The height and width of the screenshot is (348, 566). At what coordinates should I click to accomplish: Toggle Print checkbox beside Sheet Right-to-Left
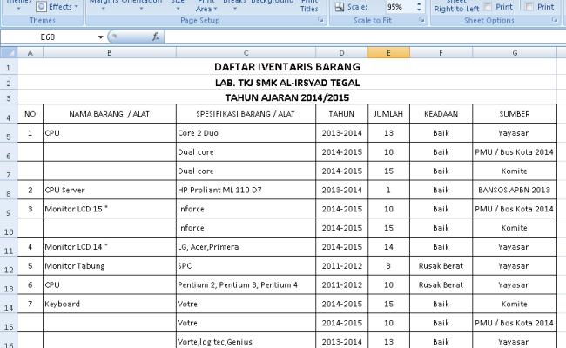tap(488, 6)
